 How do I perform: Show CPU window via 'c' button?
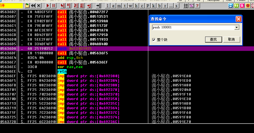coord(142,6)
